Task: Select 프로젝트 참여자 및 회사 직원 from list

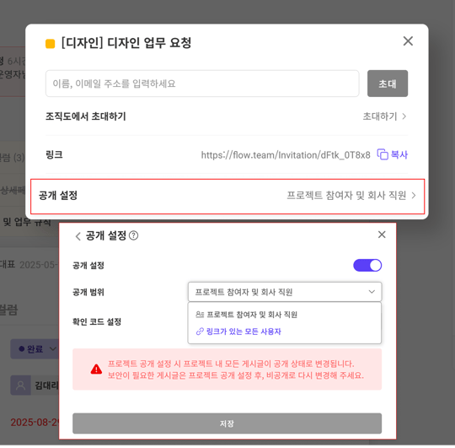Action: coord(246,315)
